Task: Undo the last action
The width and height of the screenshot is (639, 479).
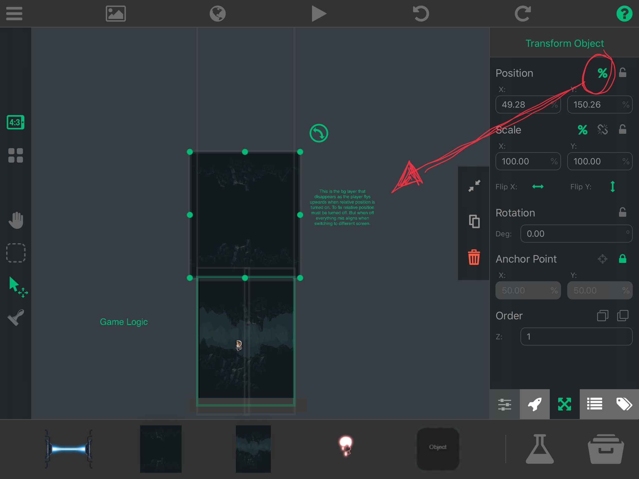Action: pyautogui.click(x=421, y=14)
